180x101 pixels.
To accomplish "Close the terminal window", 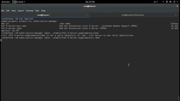I will (x=177, y=6).
